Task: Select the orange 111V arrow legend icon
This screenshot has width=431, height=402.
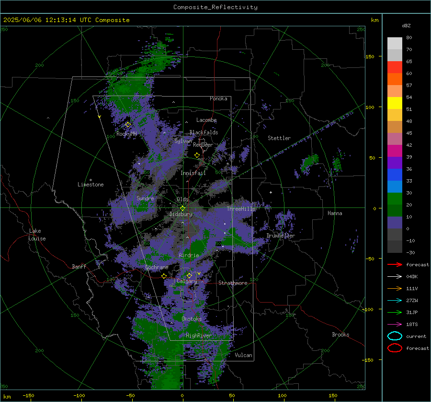Action: tap(395, 288)
